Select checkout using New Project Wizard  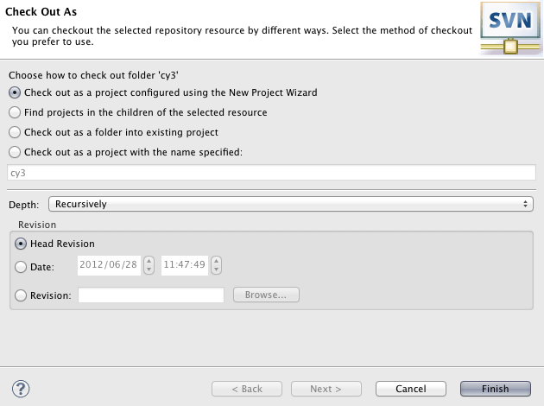pyautogui.click(x=15, y=92)
